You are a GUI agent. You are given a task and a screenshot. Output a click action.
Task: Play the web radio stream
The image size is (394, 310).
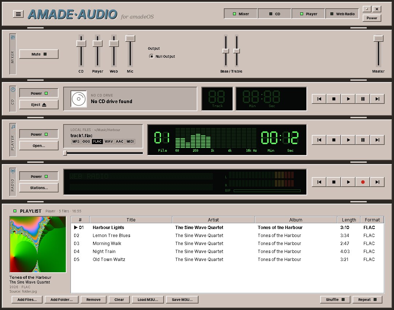click(x=348, y=182)
